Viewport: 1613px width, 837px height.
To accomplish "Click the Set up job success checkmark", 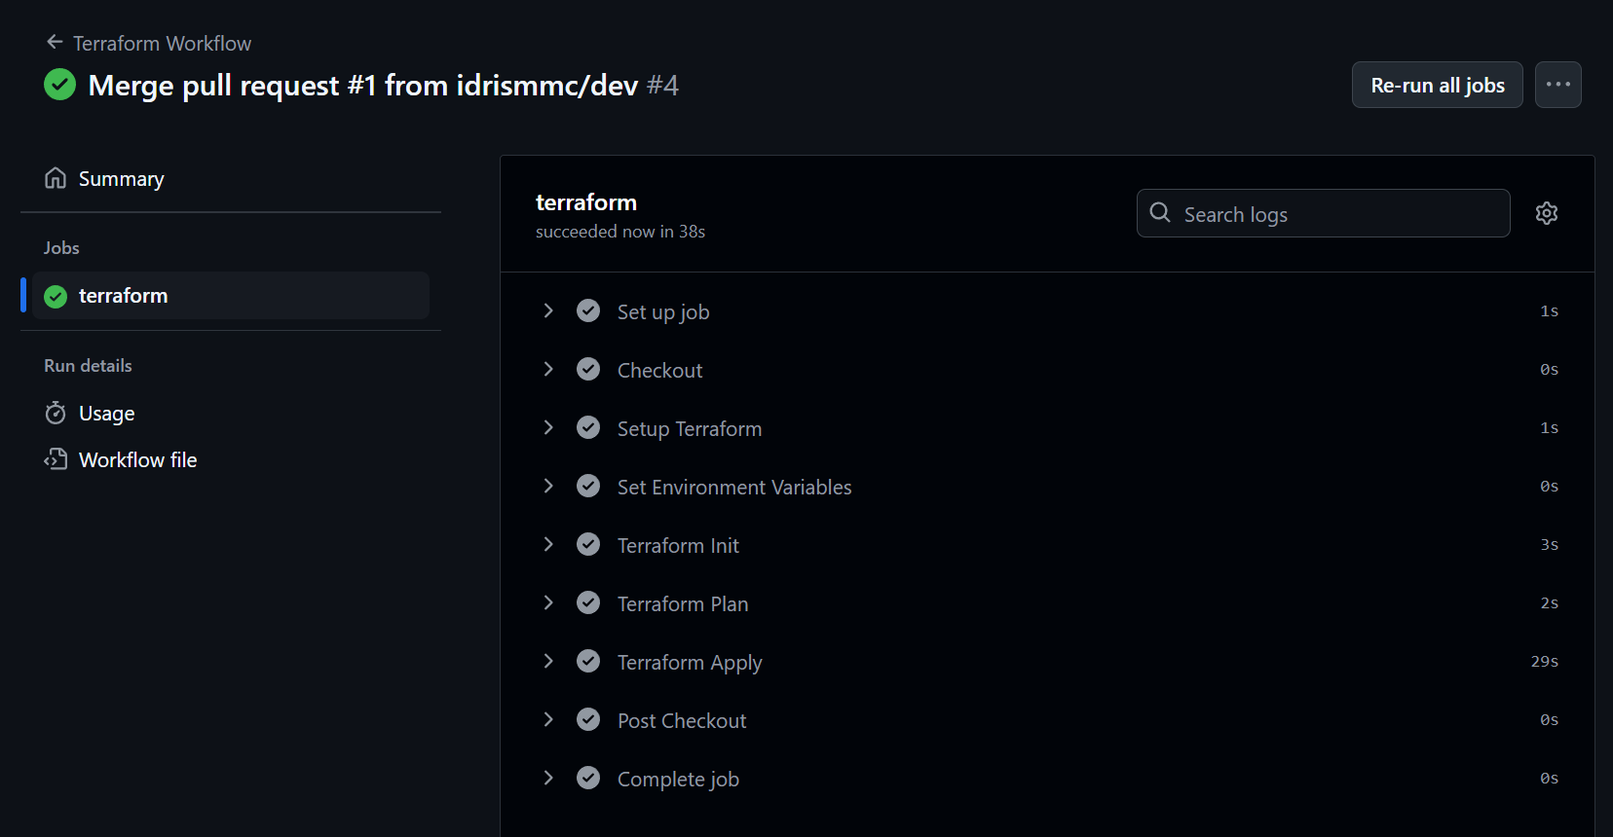I will (x=588, y=310).
